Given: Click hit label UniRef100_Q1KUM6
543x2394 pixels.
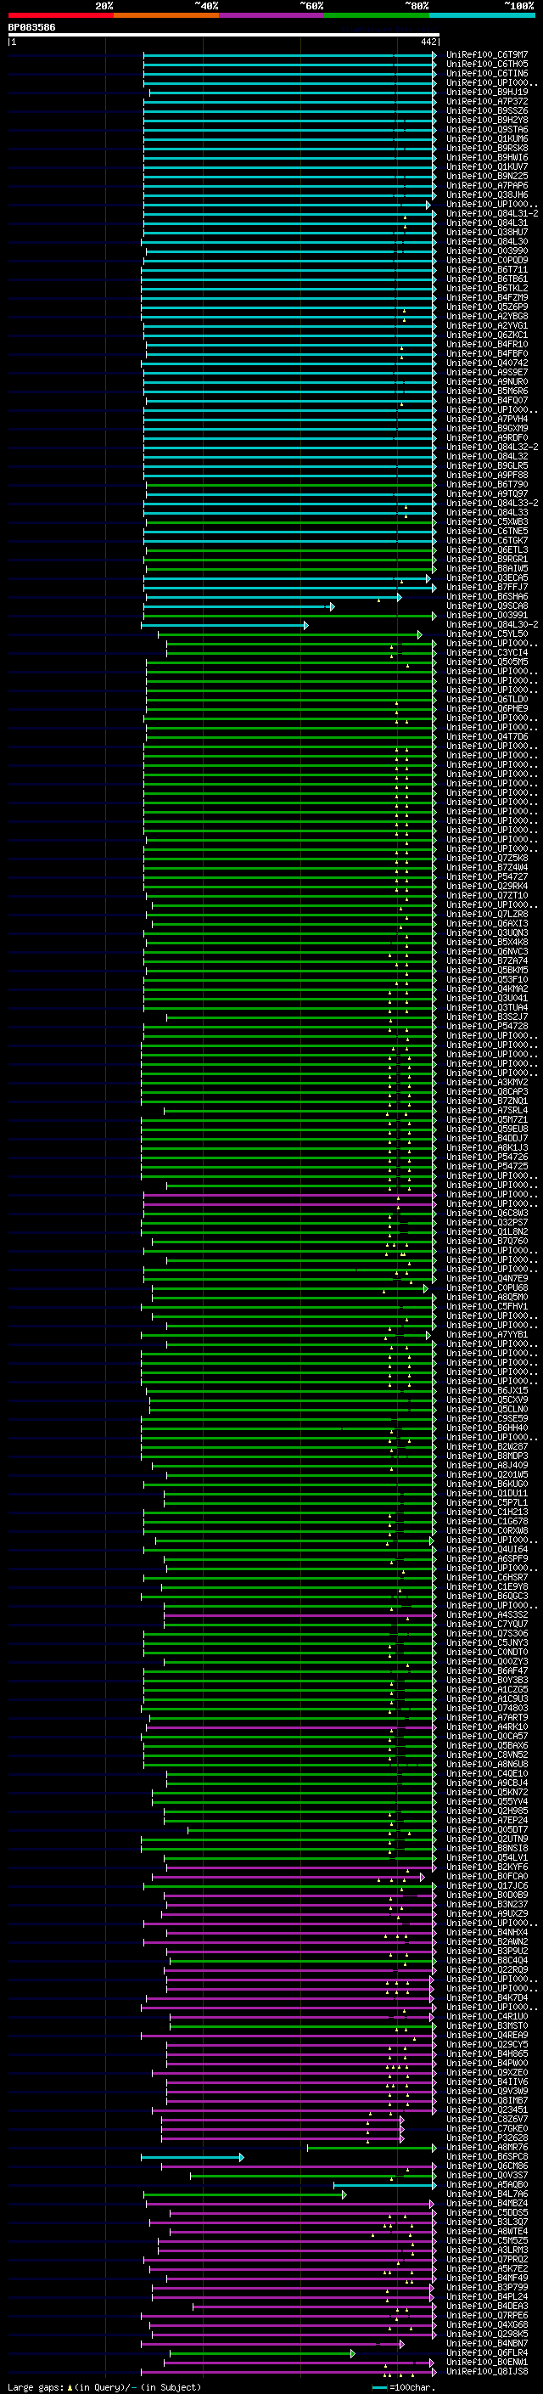Looking at the screenshot, I should [486, 139].
